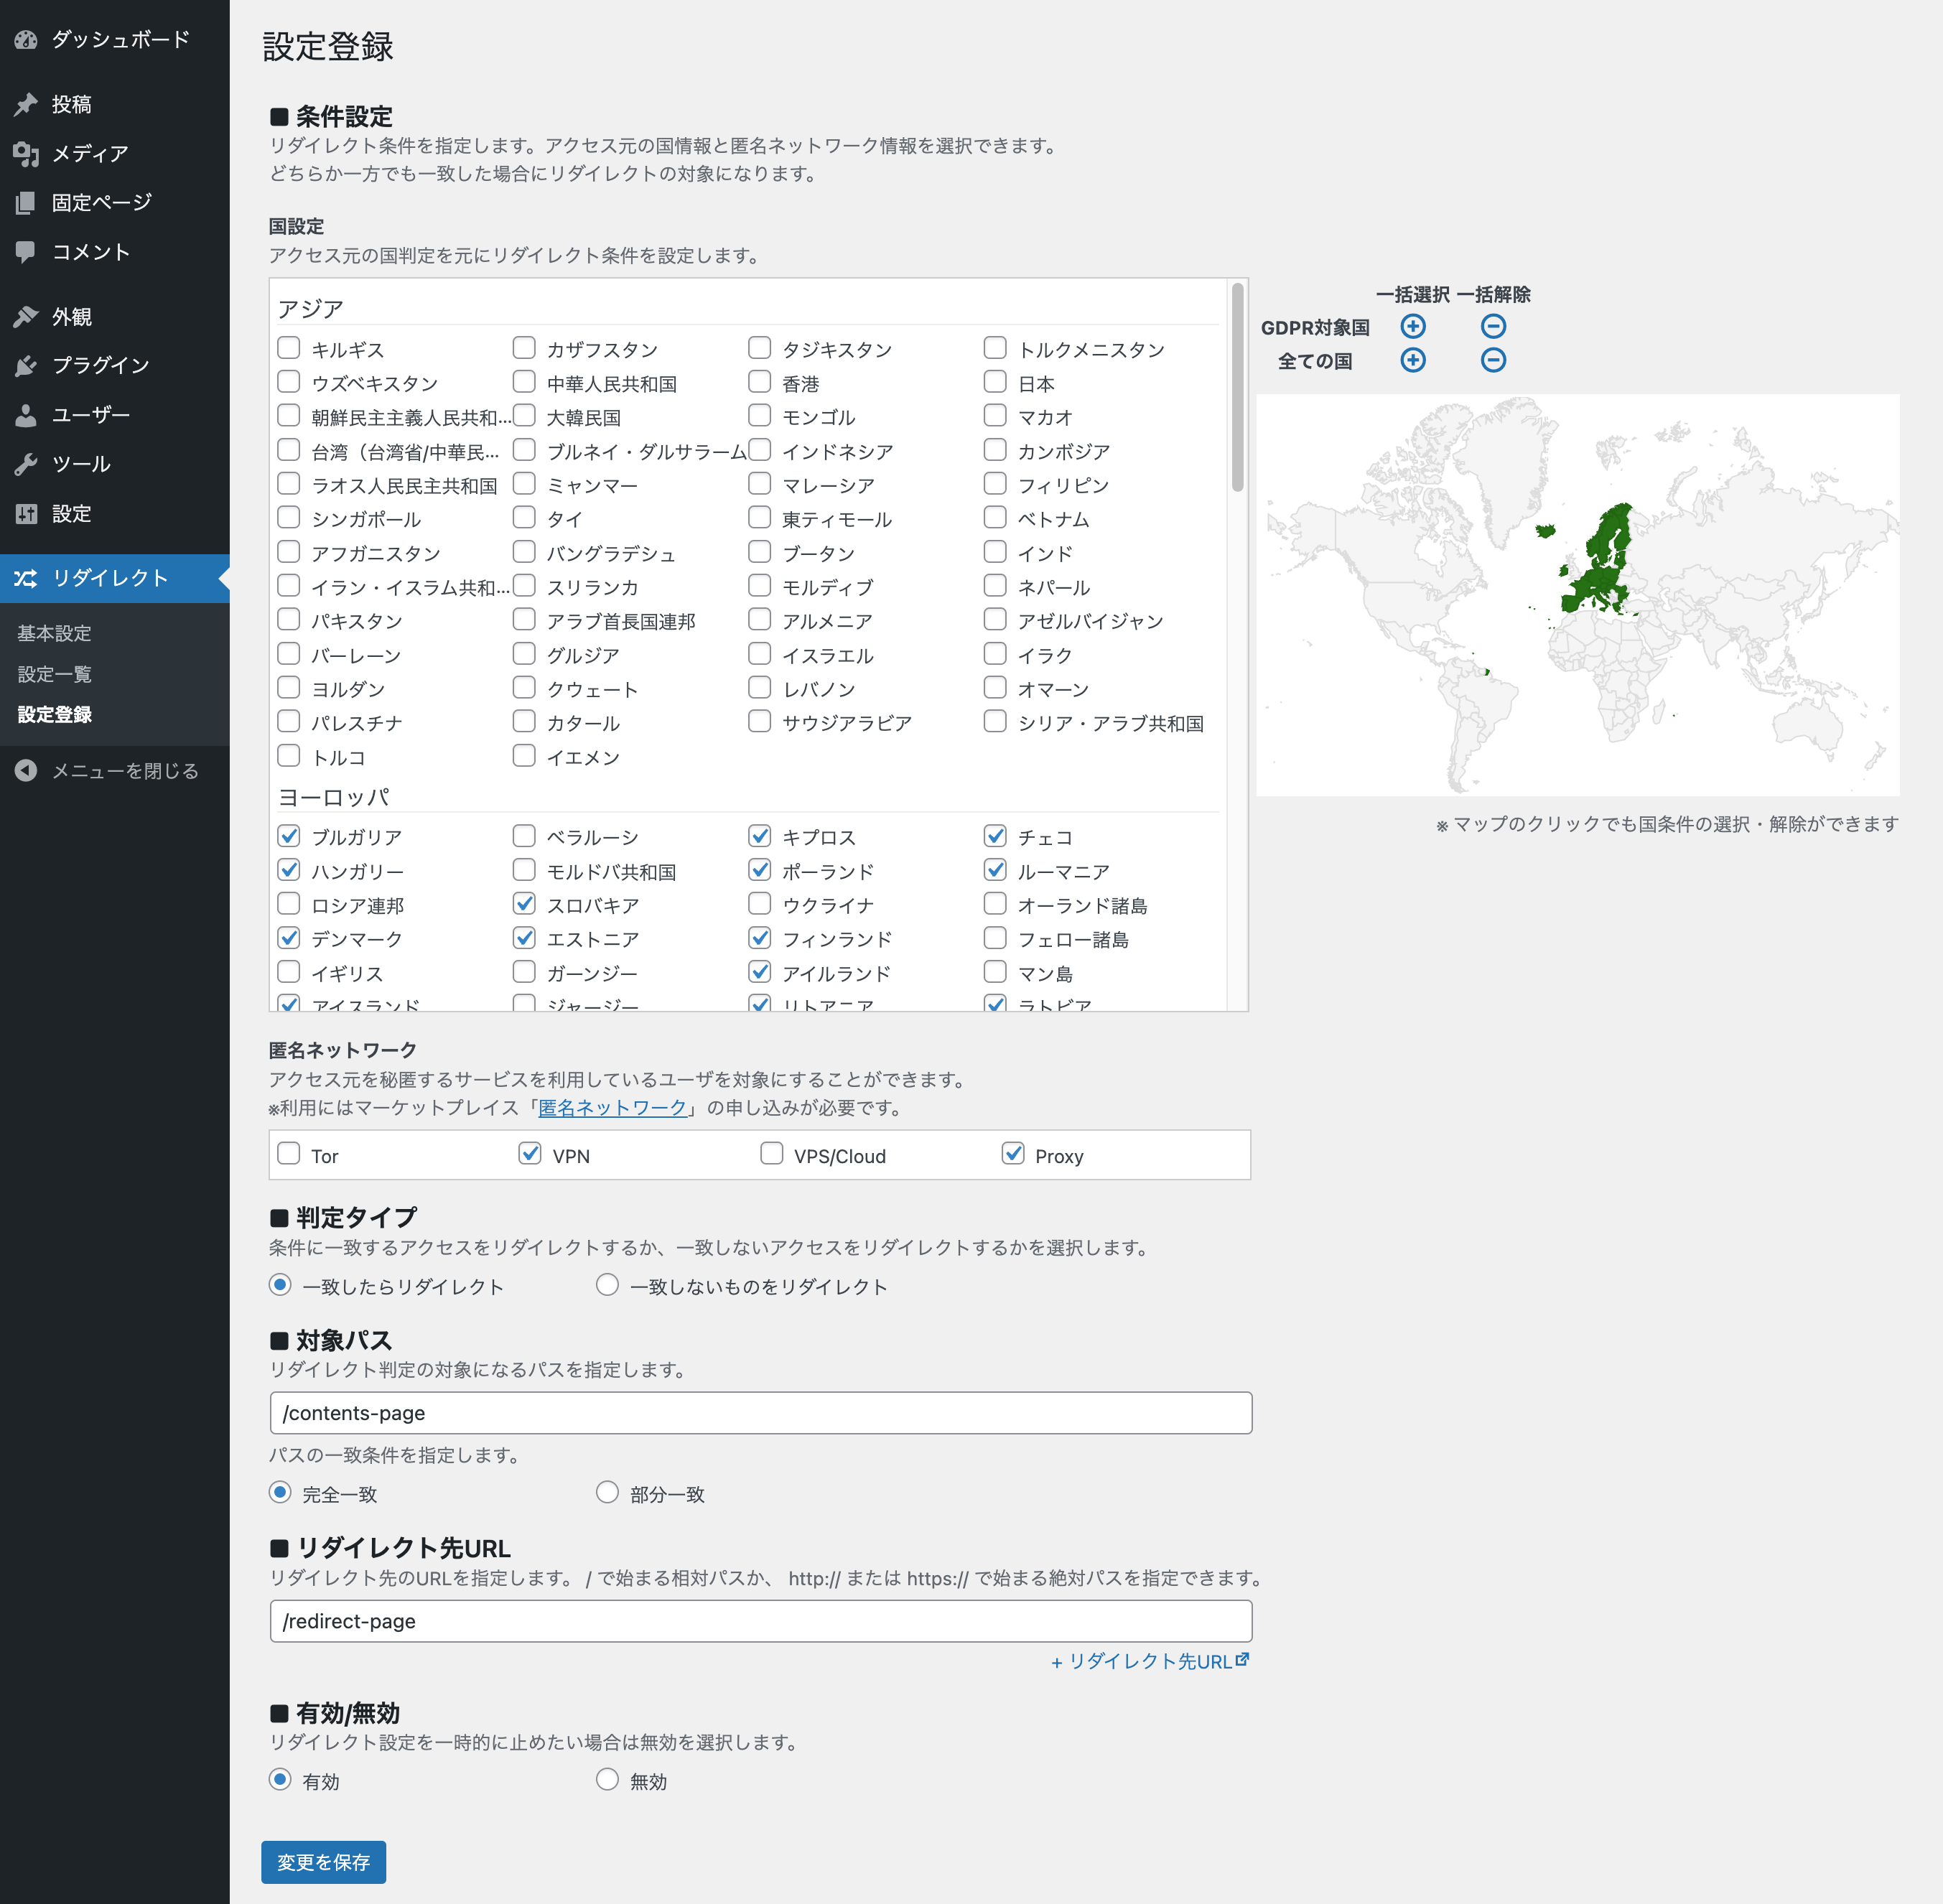The image size is (1943, 1904).
Task: Click all countries bulk-deselect minus icon
Action: coord(1492,360)
